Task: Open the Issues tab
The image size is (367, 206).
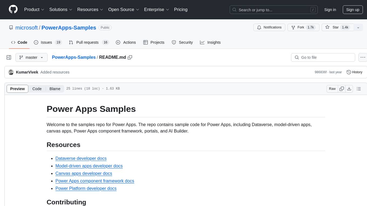Action: point(48,42)
